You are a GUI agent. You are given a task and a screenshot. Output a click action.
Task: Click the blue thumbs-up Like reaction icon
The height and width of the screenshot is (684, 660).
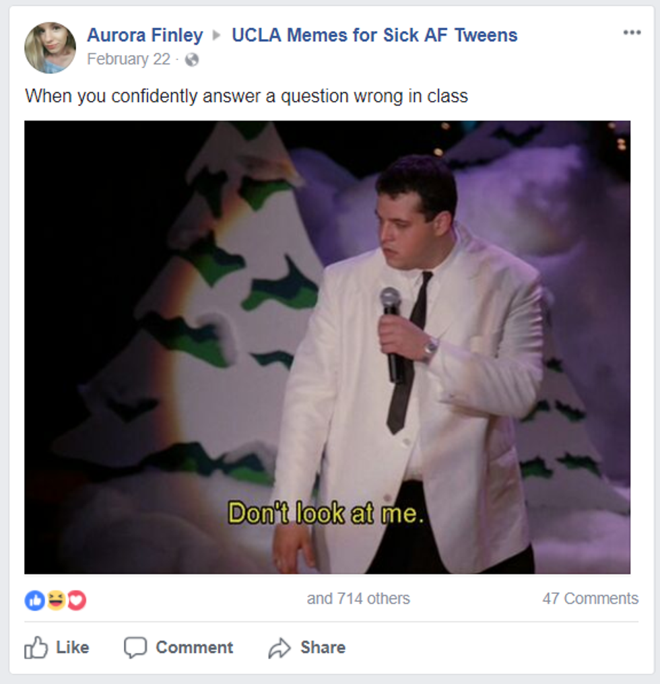pyautogui.click(x=34, y=600)
